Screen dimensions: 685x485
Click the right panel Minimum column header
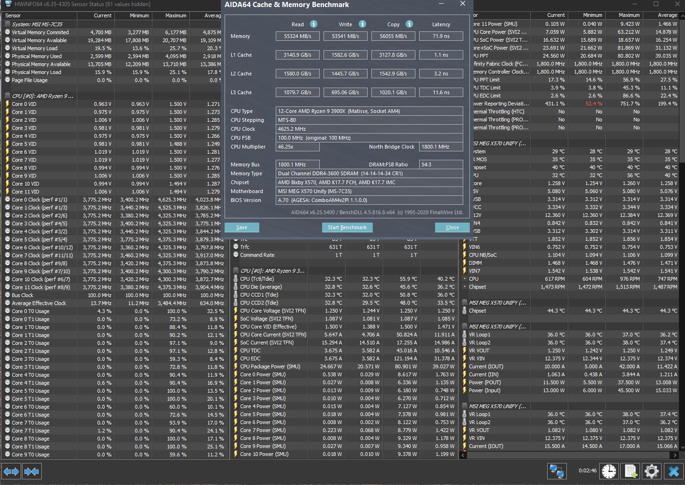[586, 15]
